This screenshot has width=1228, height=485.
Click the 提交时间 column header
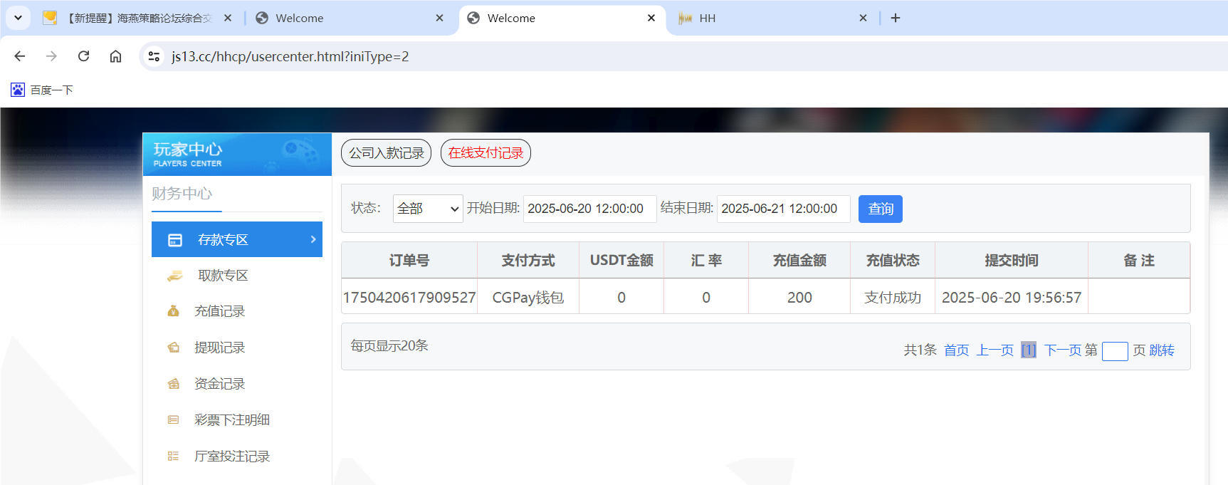click(1012, 261)
